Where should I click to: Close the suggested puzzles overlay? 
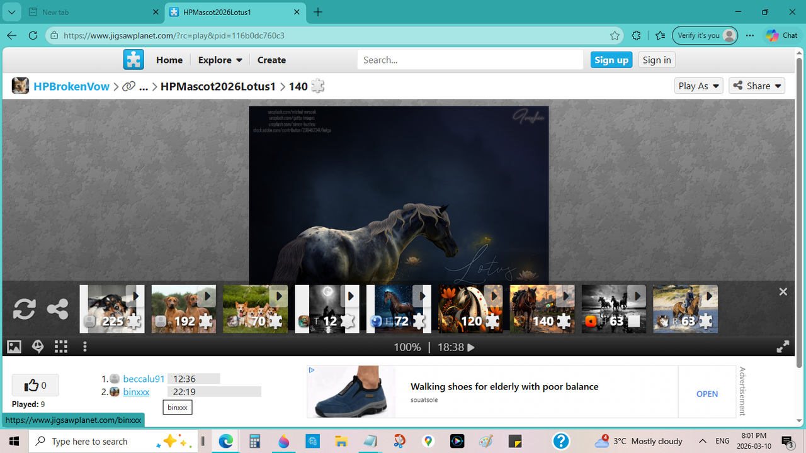[x=783, y=292]
